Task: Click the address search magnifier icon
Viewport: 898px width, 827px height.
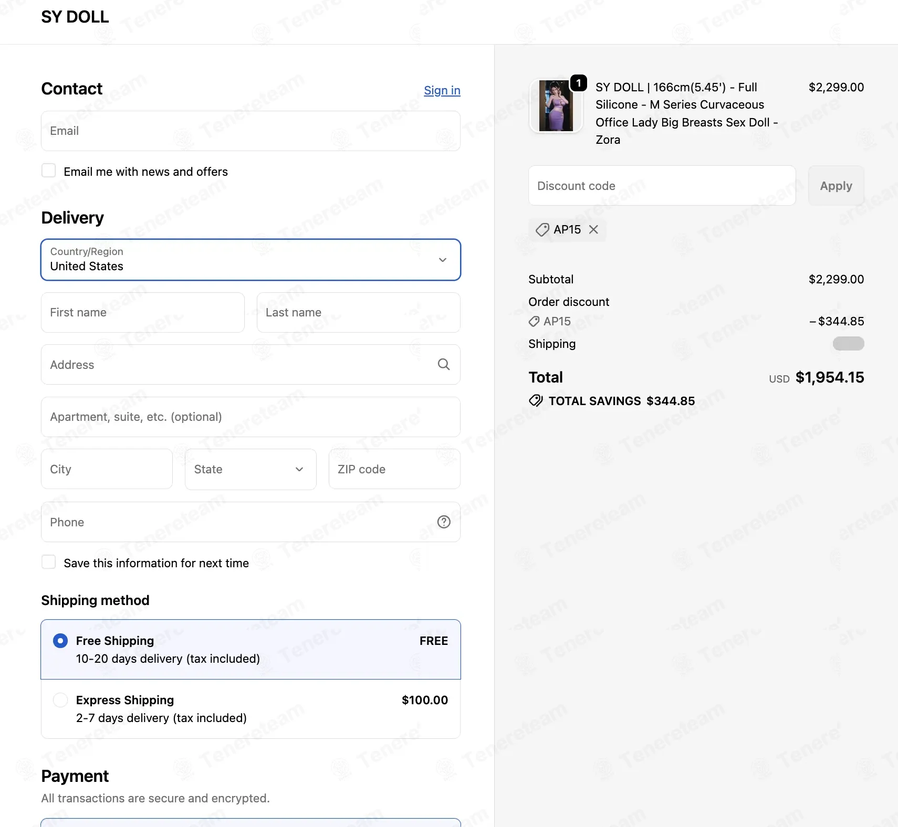Action: pos(444,364)
